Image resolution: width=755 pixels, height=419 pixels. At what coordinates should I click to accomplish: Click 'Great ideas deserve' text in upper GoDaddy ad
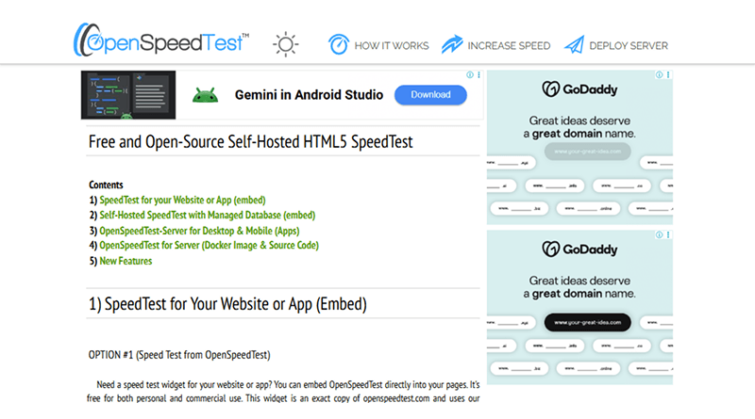pos(579,121)
